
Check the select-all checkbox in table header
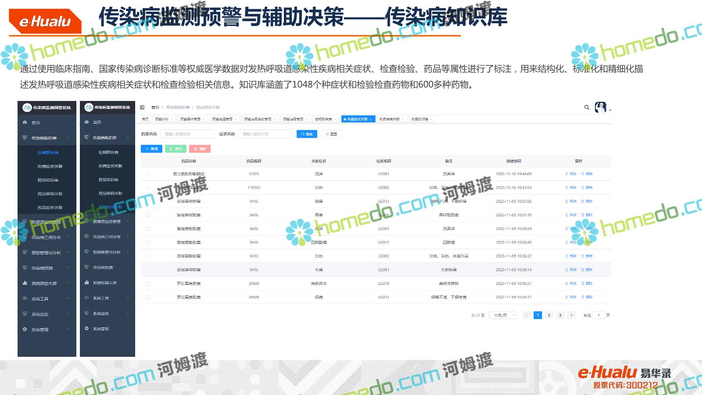click(148, 161)
